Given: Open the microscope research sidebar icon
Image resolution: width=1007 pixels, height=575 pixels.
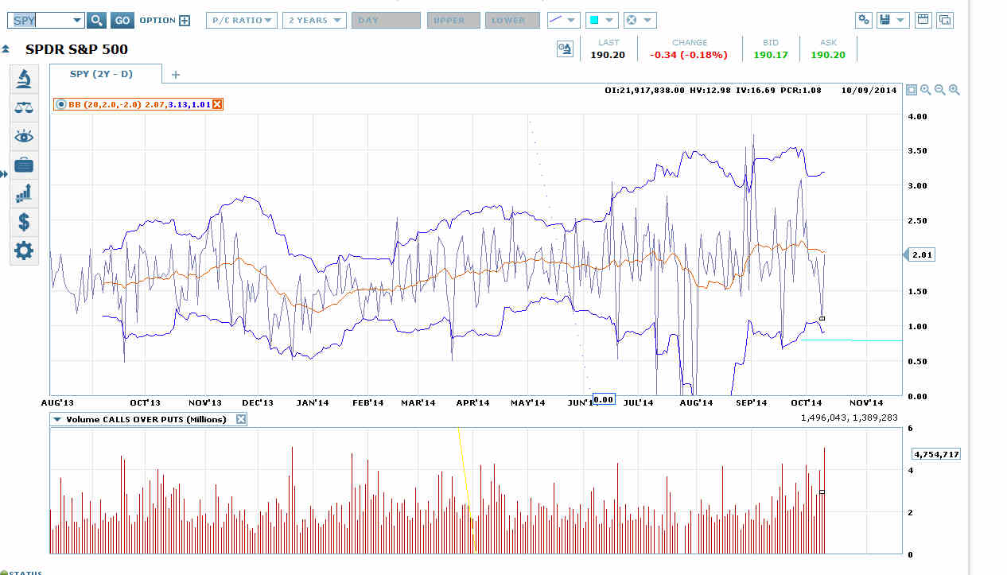Looking at the screenshot, I should (x=24, y=78).
